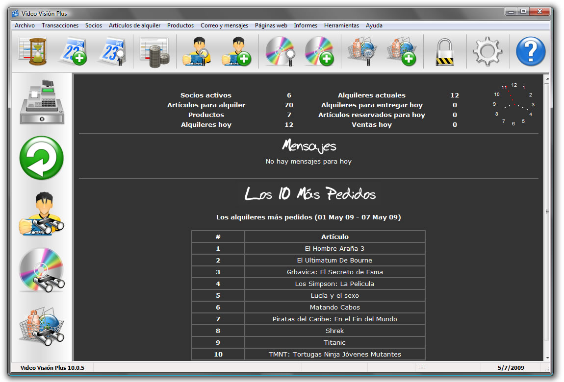
Task: Select Los Simpson: La Pelicula row
Action: (308, 284)
